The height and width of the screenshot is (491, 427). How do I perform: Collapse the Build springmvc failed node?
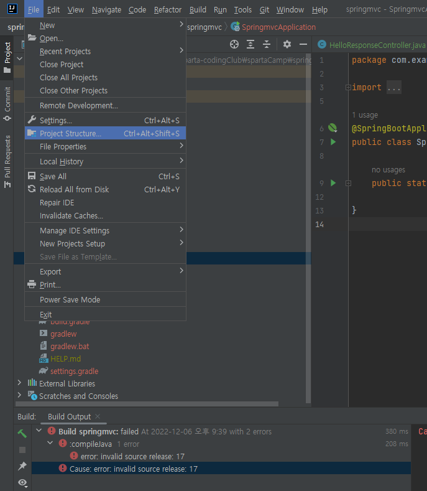tap(39, 431)
